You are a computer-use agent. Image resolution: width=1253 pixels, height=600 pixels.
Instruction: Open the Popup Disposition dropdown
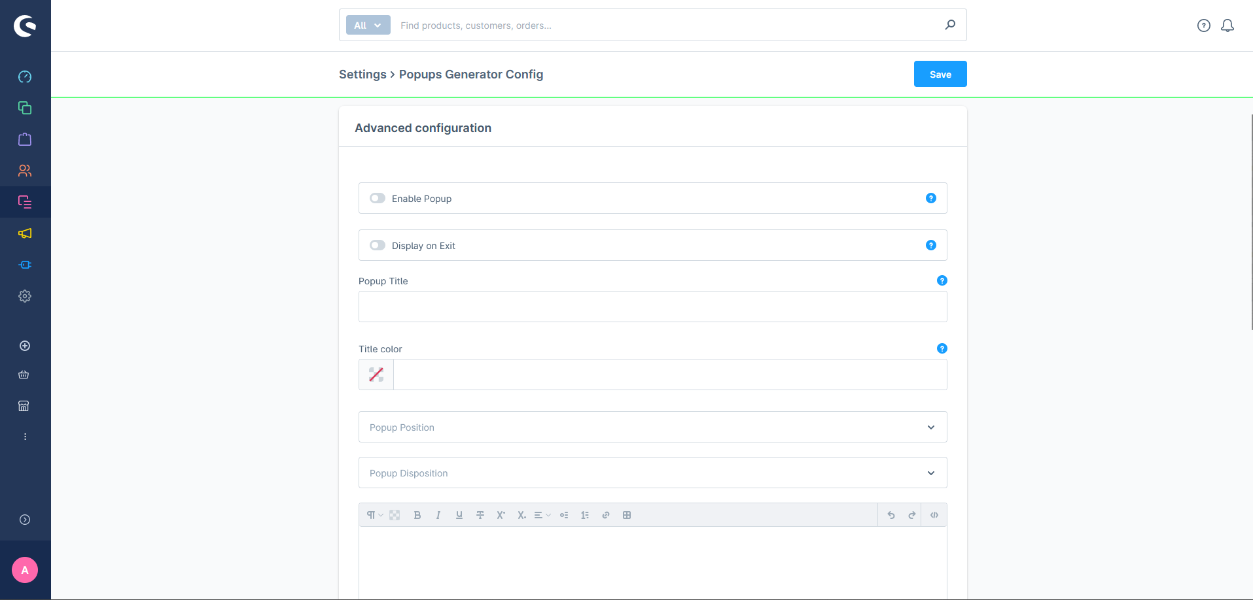pos(653,473)
